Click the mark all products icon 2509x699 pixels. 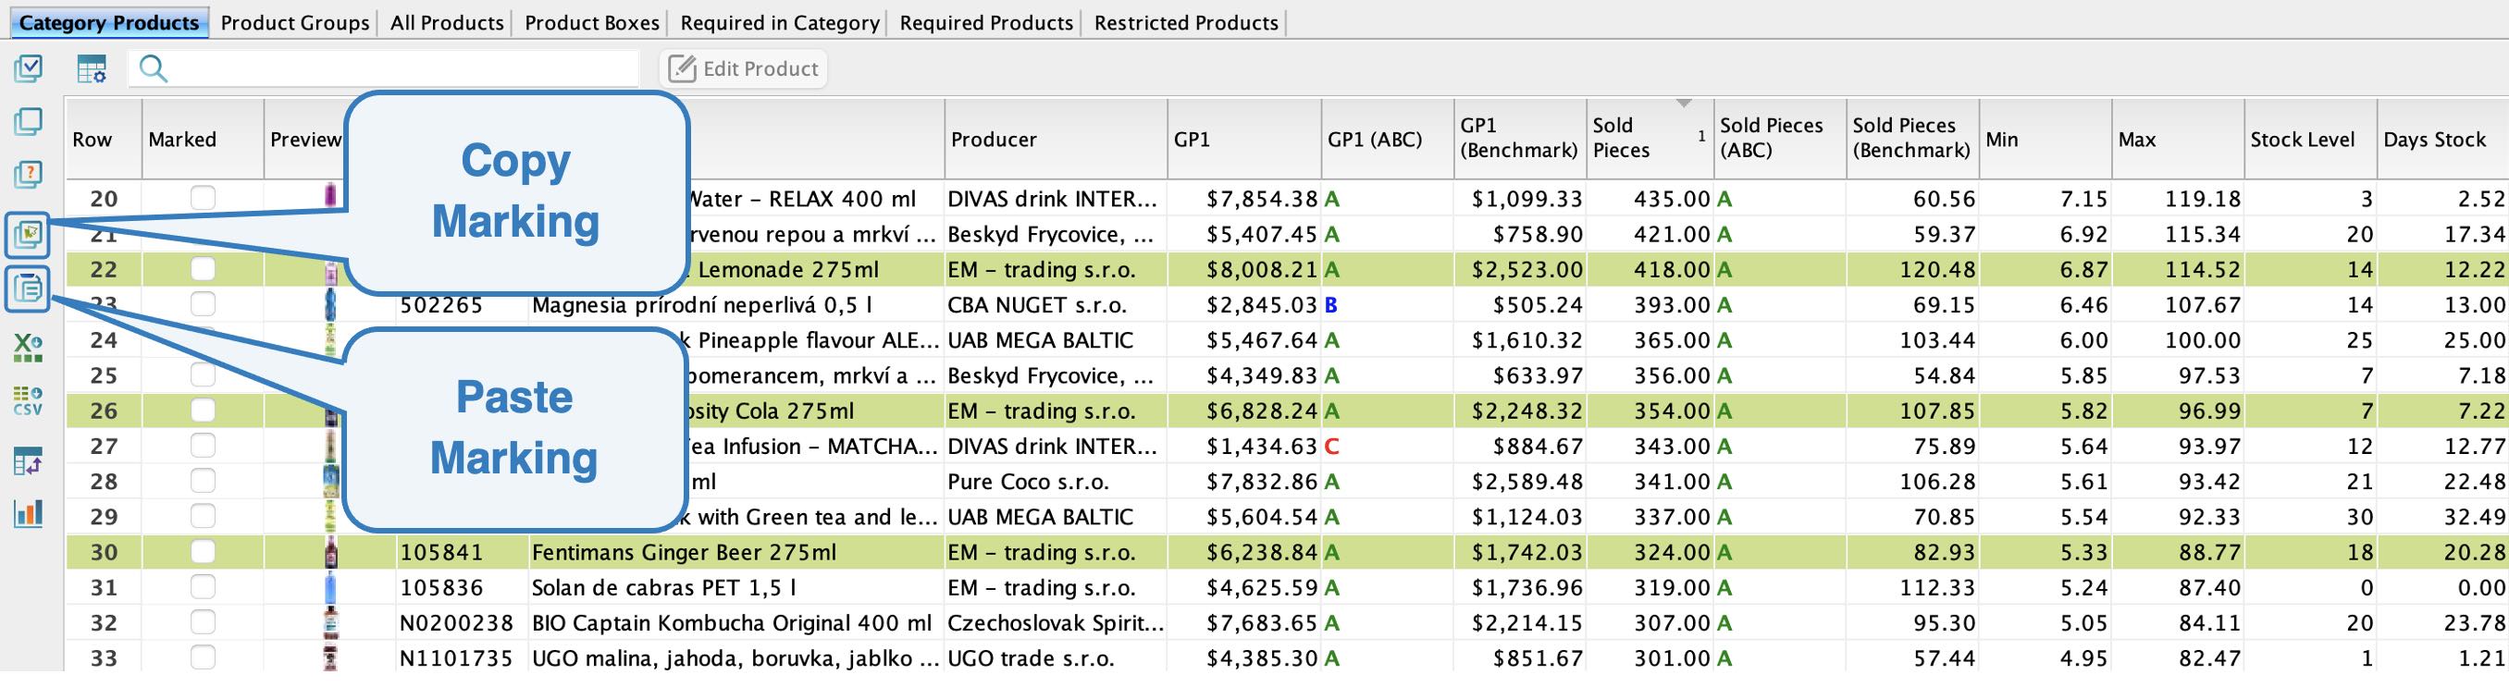tap(29, 68)
